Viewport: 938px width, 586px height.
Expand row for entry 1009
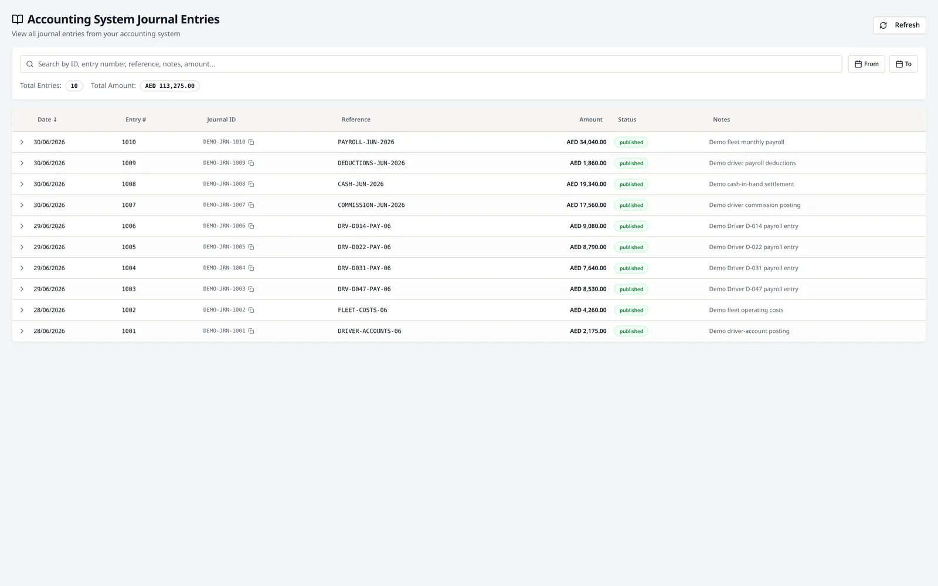pyautogui.click(x=22, y=163)
